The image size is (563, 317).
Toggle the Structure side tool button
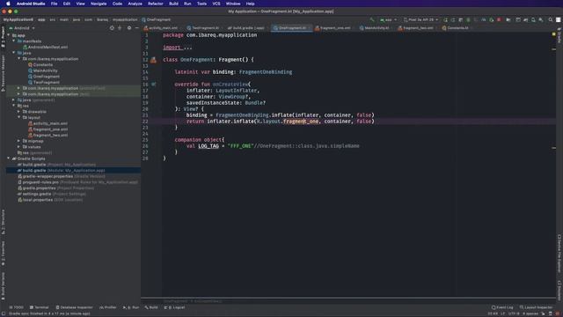point(4,222)
